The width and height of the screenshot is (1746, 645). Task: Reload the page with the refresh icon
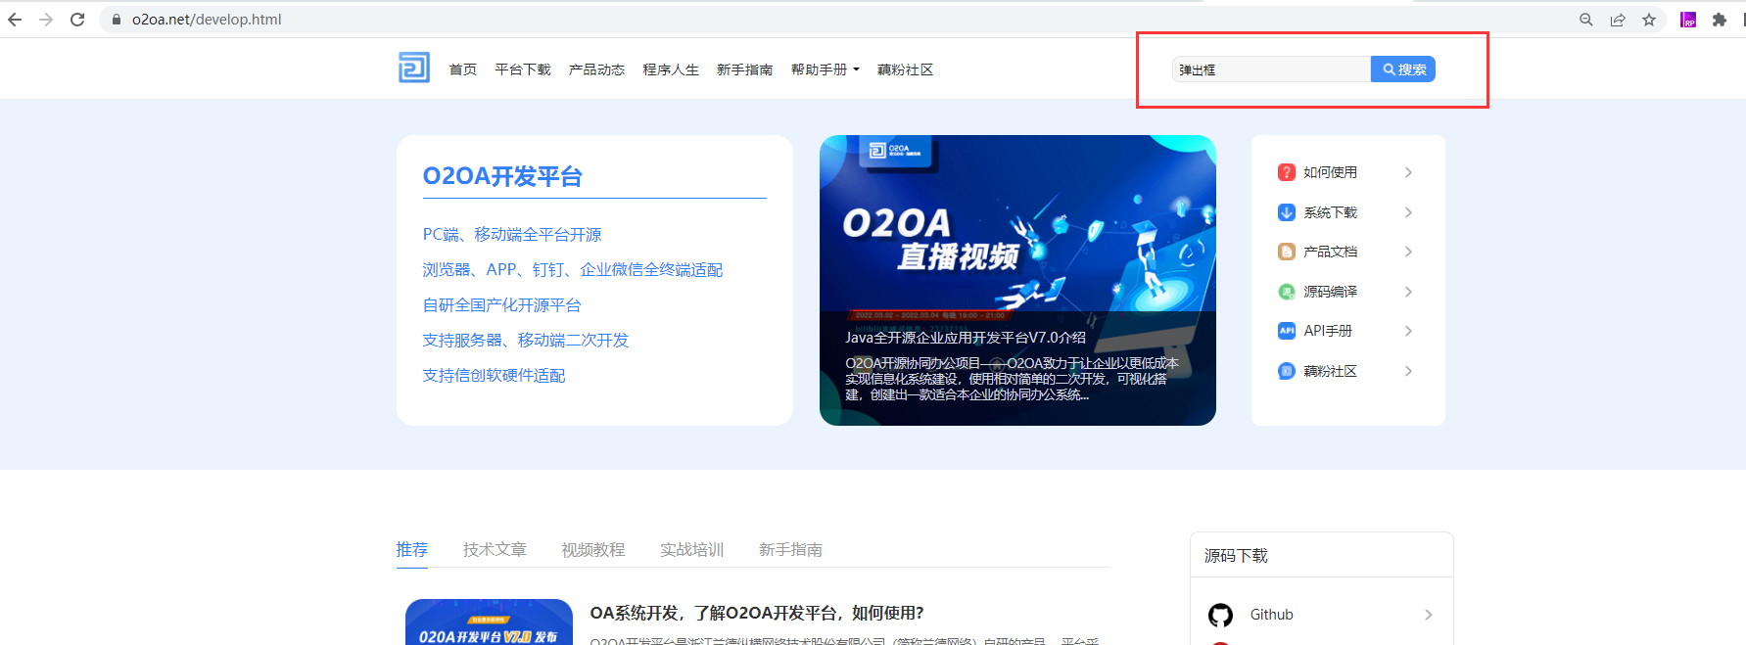pyautogui.click(x=77, y=20)
